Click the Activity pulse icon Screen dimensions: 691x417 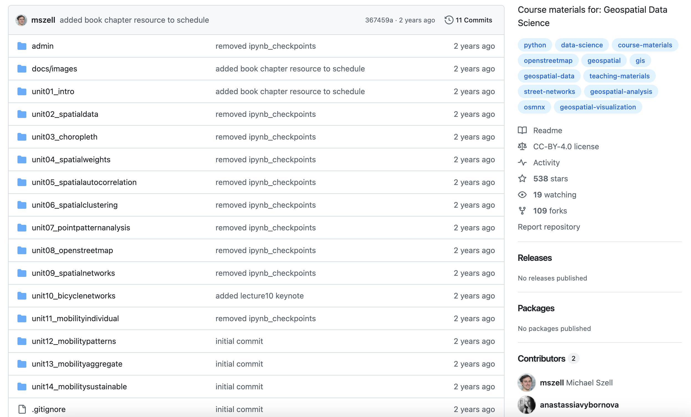[522, 163]
